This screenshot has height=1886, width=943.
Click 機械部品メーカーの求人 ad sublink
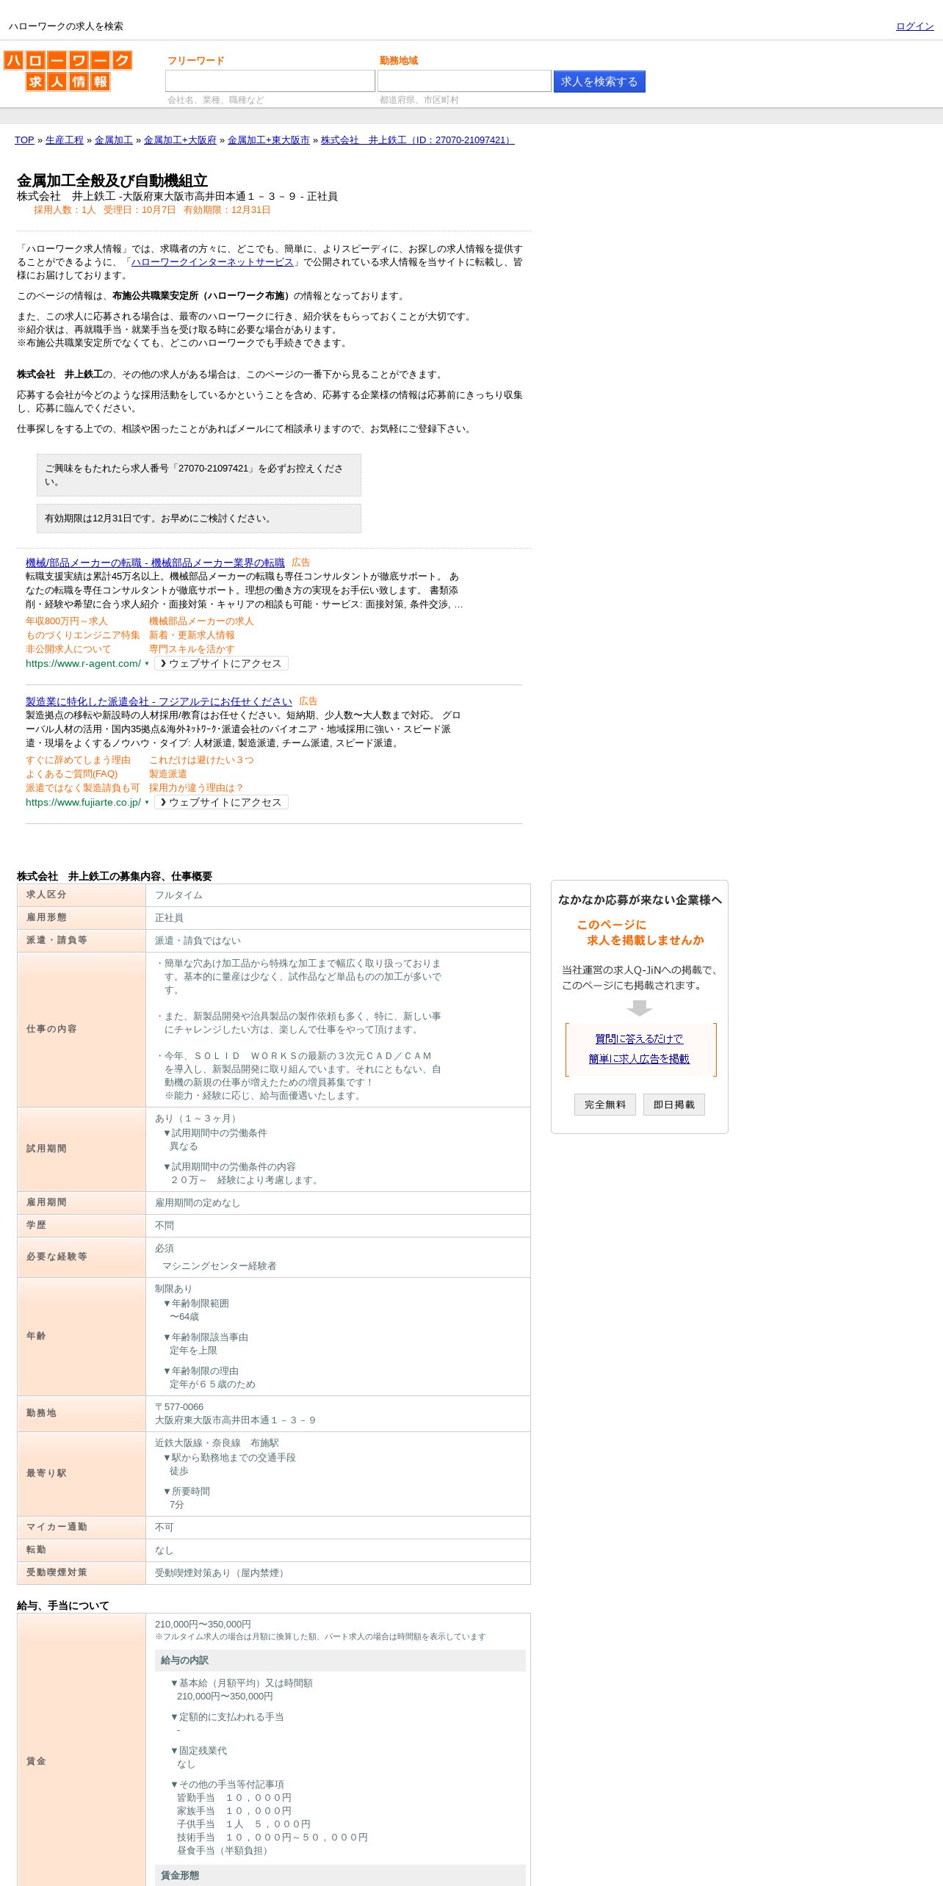click(x=201, y=621)
